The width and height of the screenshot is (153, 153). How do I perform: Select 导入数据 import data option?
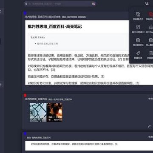pyautogui.click(x=150, y=42)
